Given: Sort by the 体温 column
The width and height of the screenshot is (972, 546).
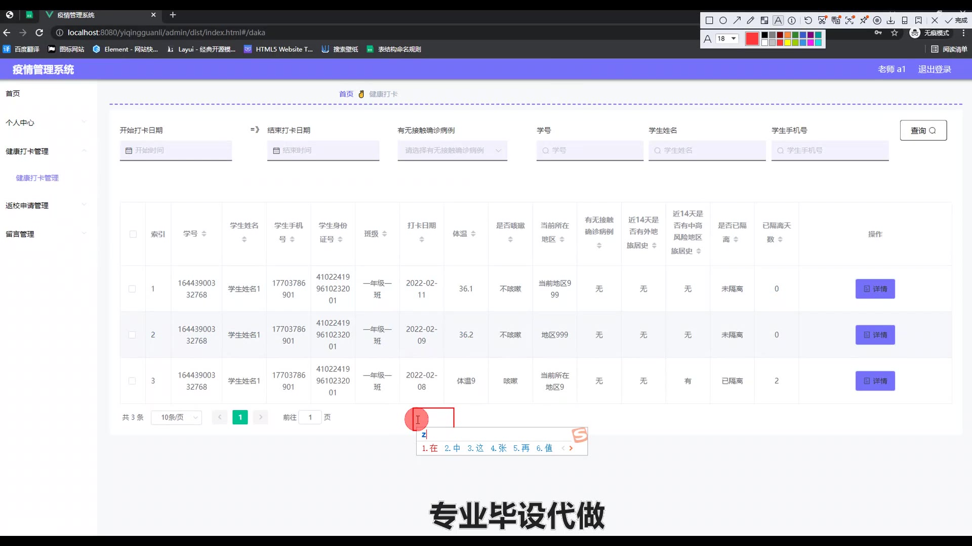Looking at the screenshot, I should pyautogui.click(x=473, y=234).
